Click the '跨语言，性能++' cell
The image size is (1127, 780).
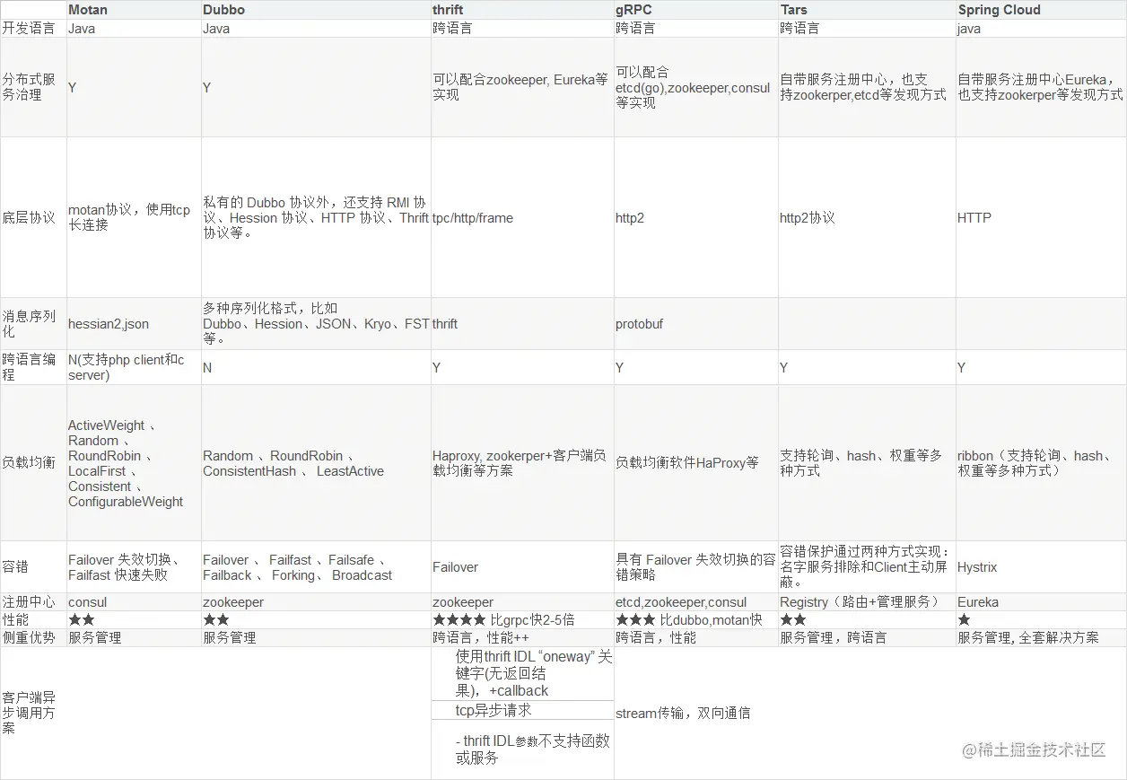[x=481, y=637]
